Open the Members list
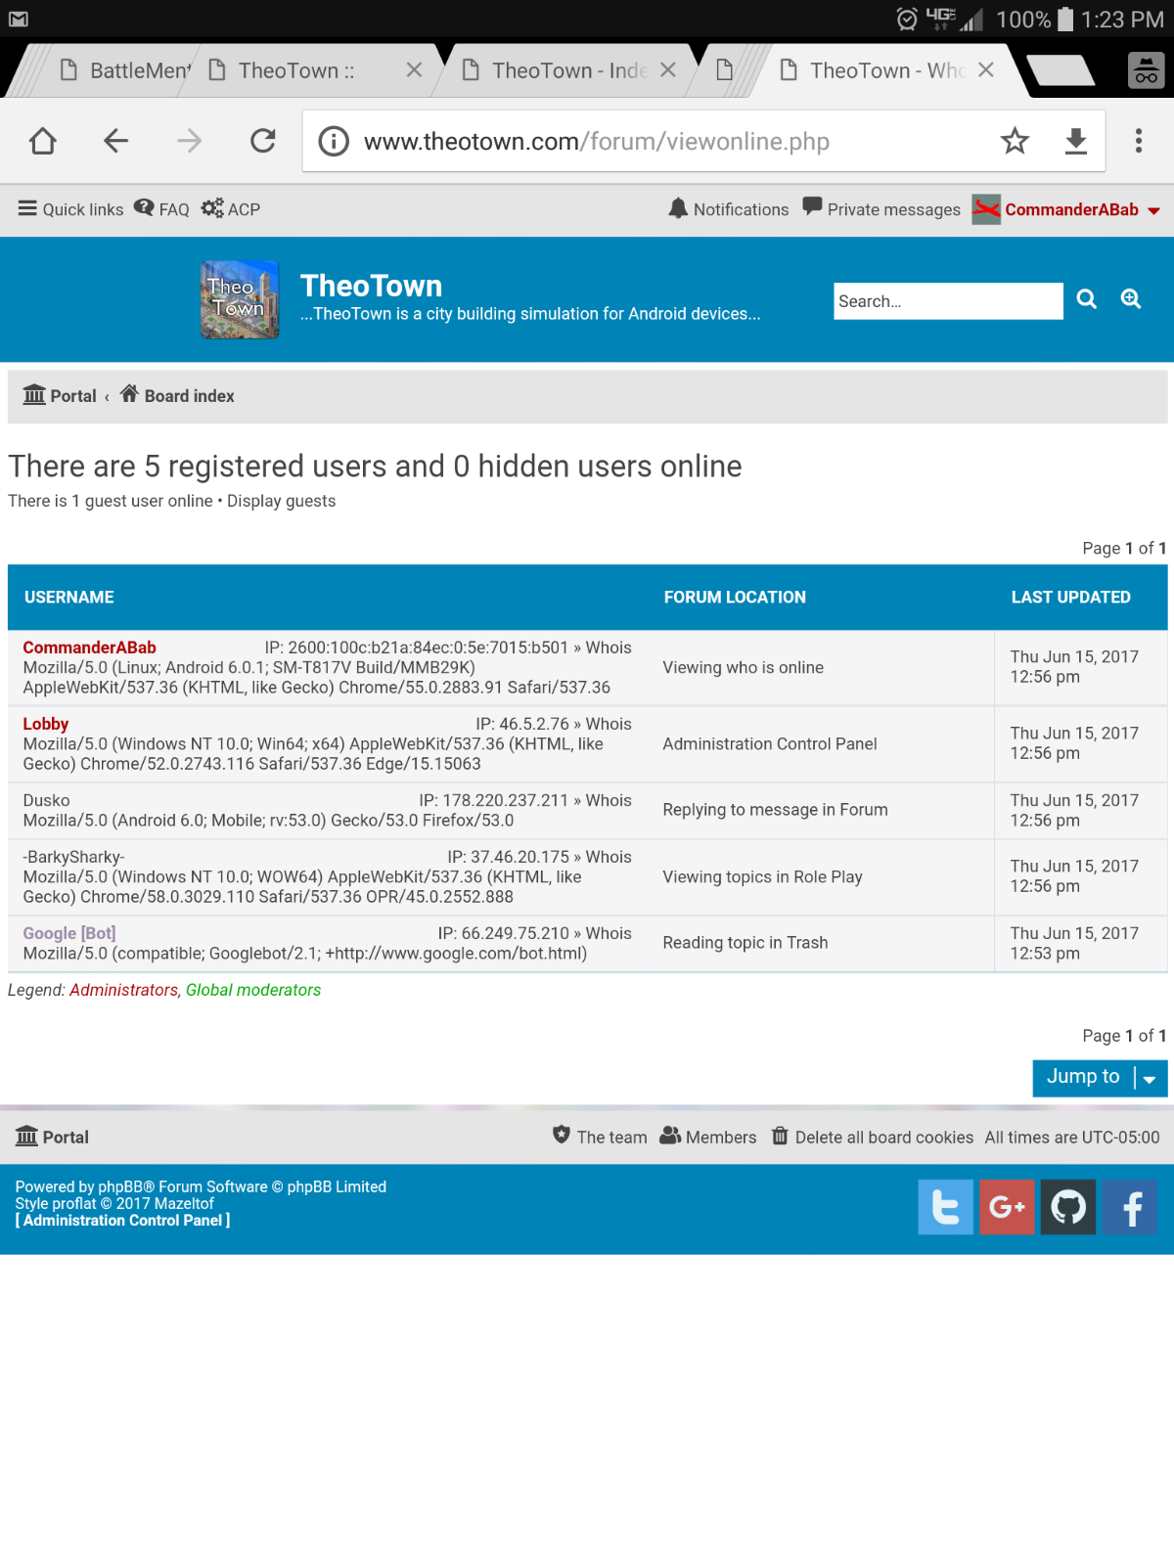1174x1565 pixels. click(x=708, y=1137)
